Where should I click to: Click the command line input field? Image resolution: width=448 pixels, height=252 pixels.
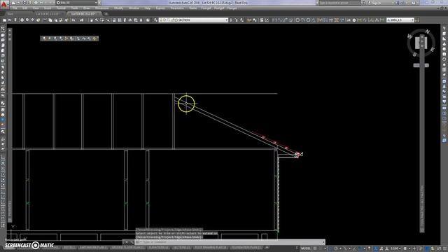coord(230,242)
